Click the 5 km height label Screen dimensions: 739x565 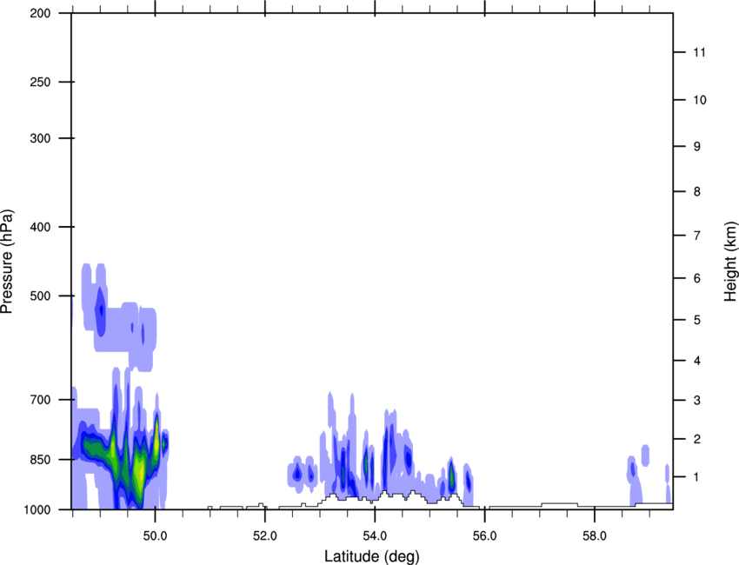coord(697,320)
